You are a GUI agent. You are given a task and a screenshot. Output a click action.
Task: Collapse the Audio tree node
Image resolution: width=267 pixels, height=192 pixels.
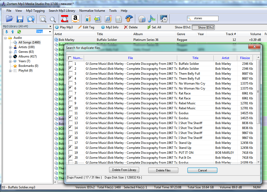(5, 38)
